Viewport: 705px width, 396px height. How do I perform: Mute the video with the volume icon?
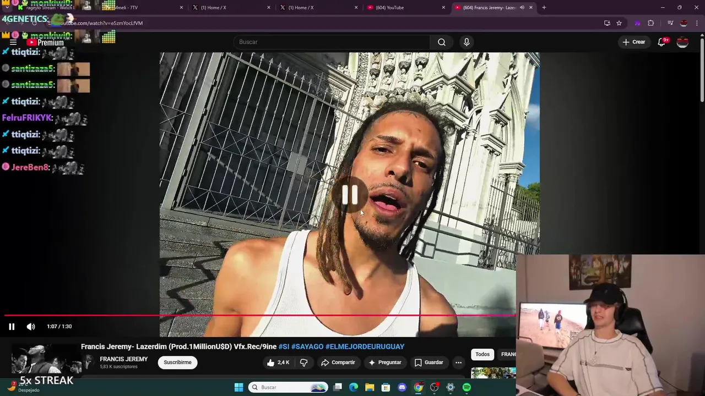31,327
